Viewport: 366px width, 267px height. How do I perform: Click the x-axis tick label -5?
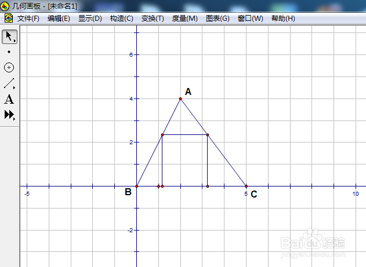[27, 194]
